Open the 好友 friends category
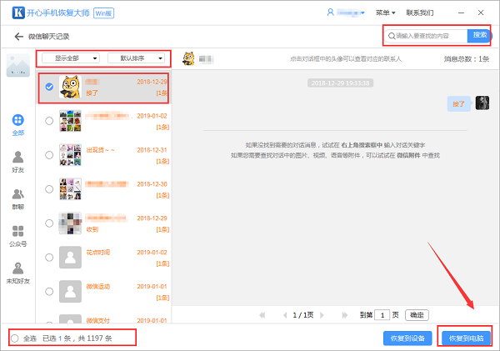 [17, 161]
